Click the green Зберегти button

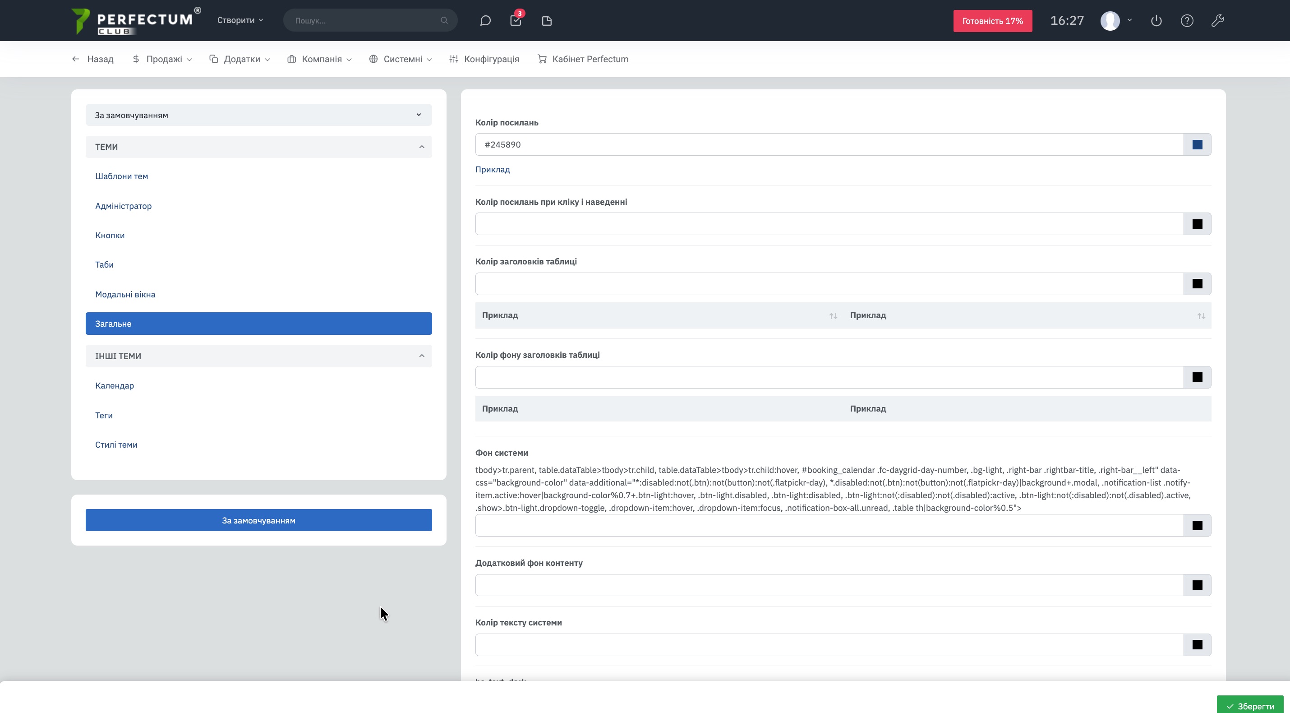click(x=1250, y=706)
